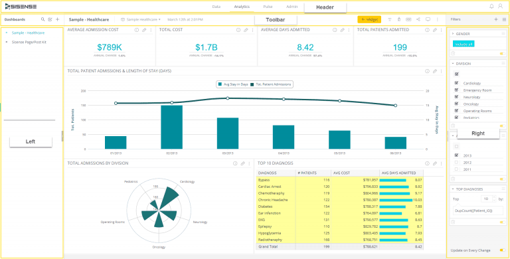Check the 2012 year checkbox
This screenshot has height=259, width=510.
457,162
